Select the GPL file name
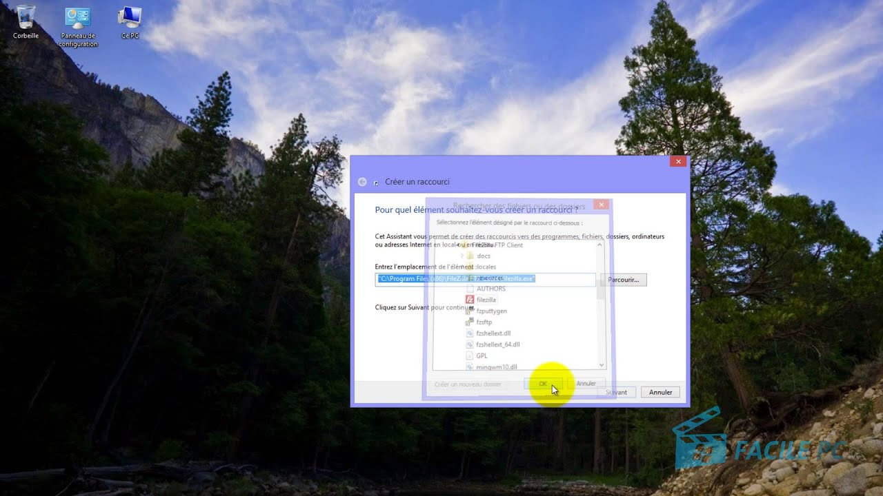 [x=482, y=355]
